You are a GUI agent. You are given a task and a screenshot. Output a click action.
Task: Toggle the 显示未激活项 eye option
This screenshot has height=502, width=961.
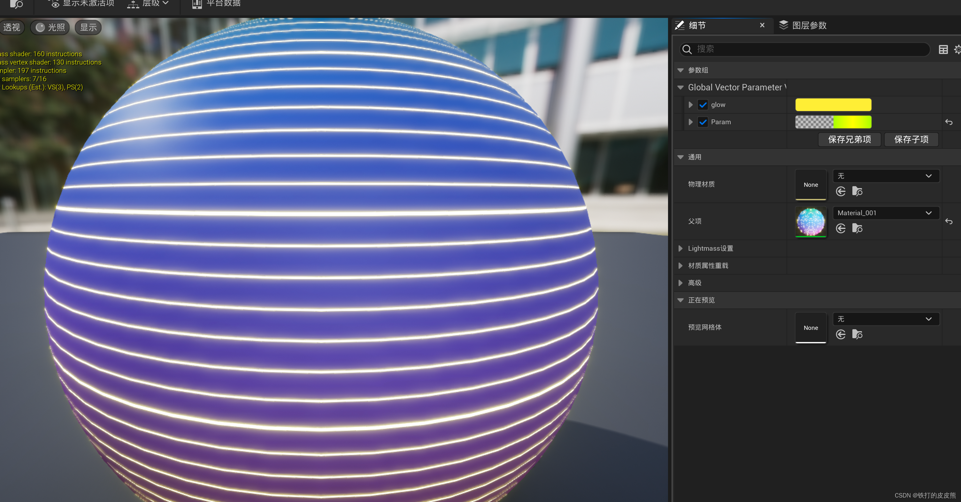coord(81,4)
